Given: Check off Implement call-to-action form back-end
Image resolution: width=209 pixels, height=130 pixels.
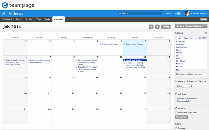Looking at the screenshot, I should point(28,60).
